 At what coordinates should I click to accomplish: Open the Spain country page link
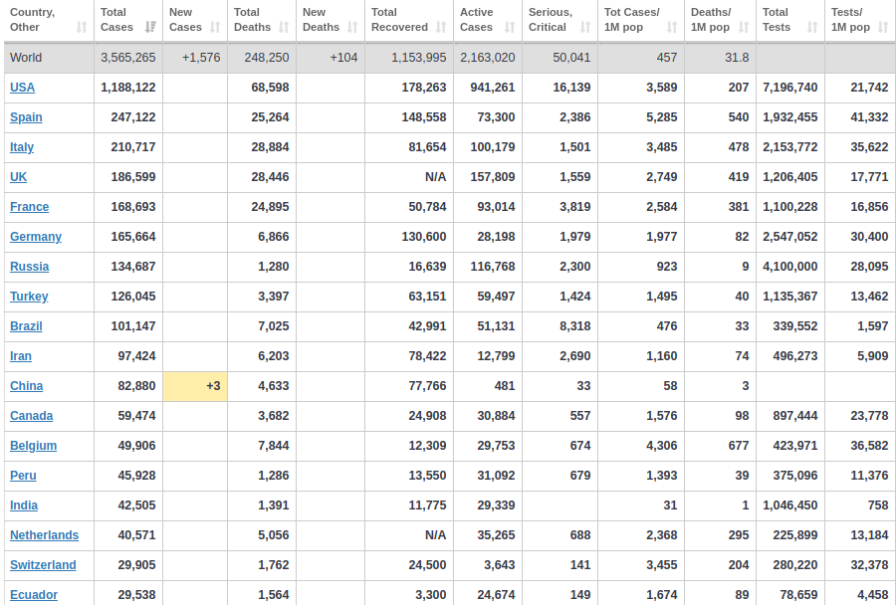coord(26,117)
